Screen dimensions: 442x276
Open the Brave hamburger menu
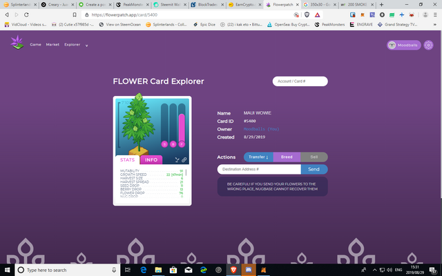coord(435,14)
